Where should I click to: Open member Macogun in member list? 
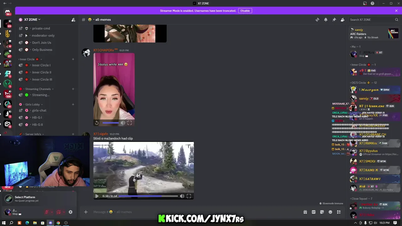click(374, 90)
